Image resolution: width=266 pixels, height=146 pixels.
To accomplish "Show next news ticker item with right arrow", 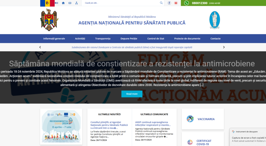I will [224, 47].
